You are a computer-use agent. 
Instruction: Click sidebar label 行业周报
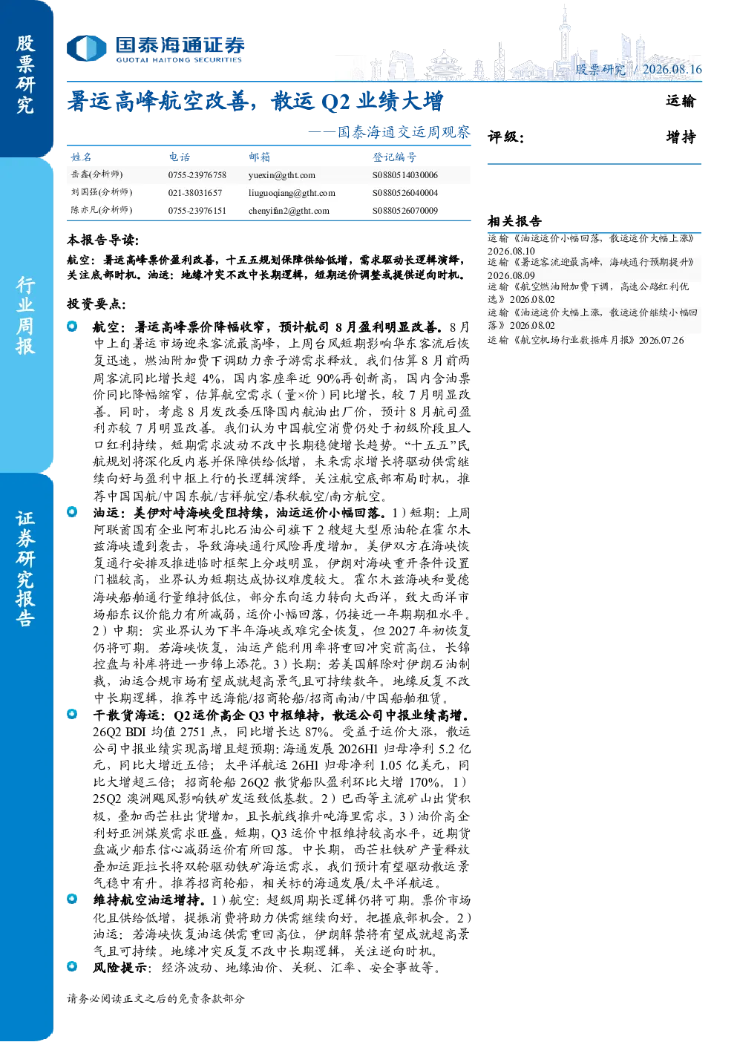click(25, 315)
